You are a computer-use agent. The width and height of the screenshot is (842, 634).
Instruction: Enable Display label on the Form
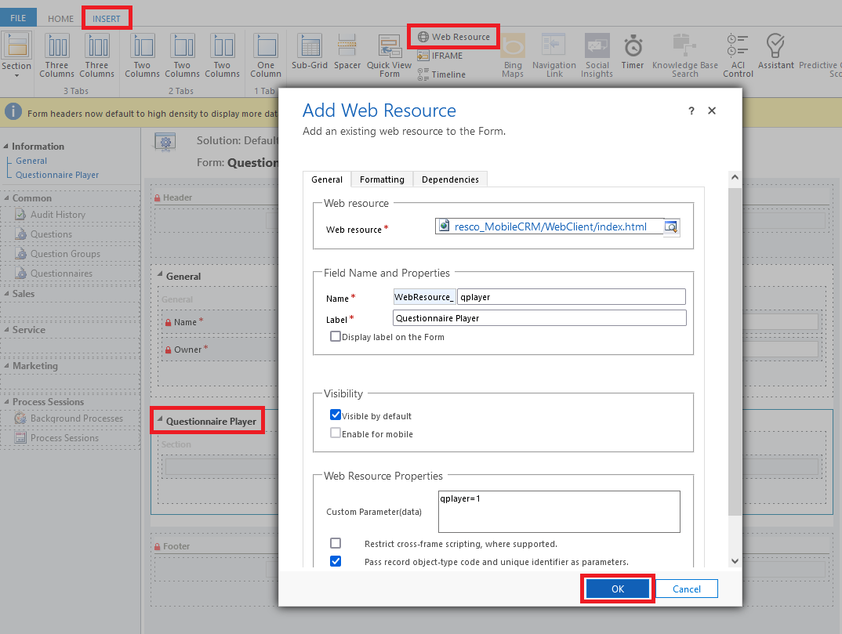(x=336, y=337)
